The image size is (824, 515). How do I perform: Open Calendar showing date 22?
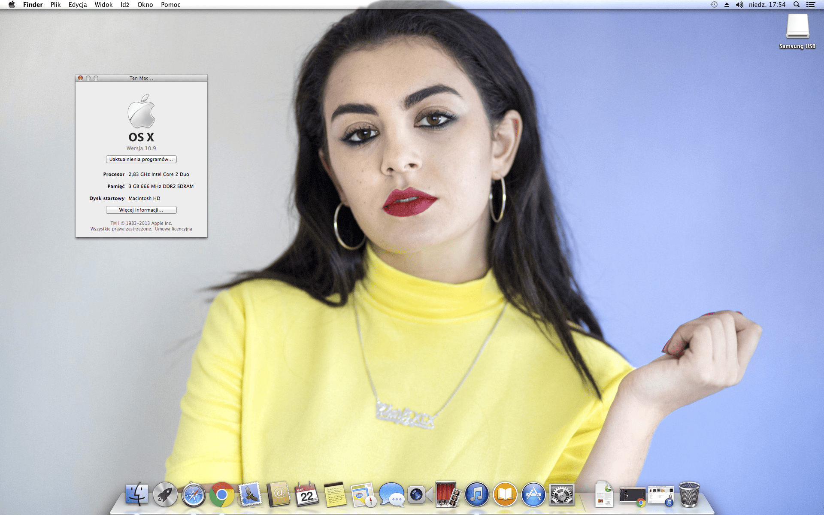pyautogui.click(x=307, y=494)
